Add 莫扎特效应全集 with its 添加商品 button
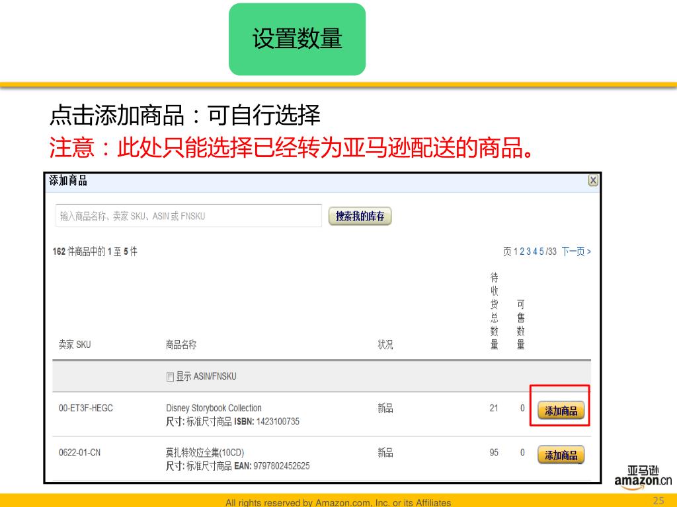Screen dimensions: 677x507 coord(561,455)
